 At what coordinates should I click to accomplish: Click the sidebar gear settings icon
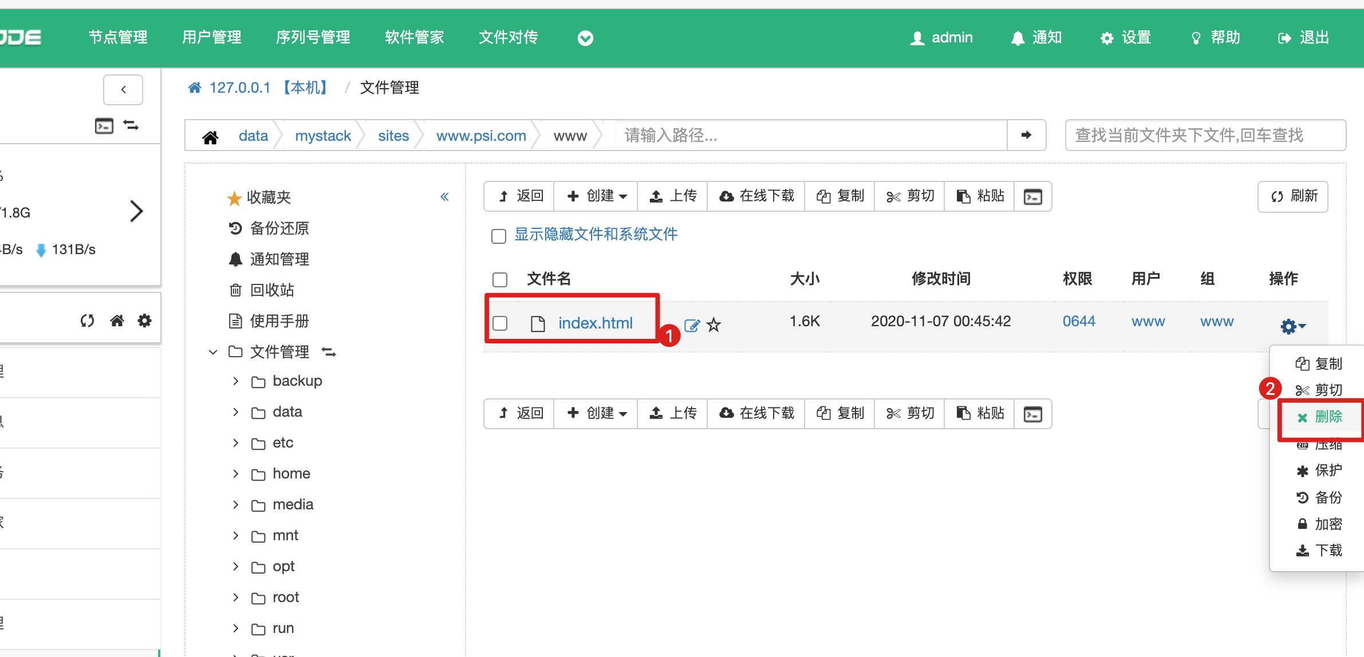144,320
